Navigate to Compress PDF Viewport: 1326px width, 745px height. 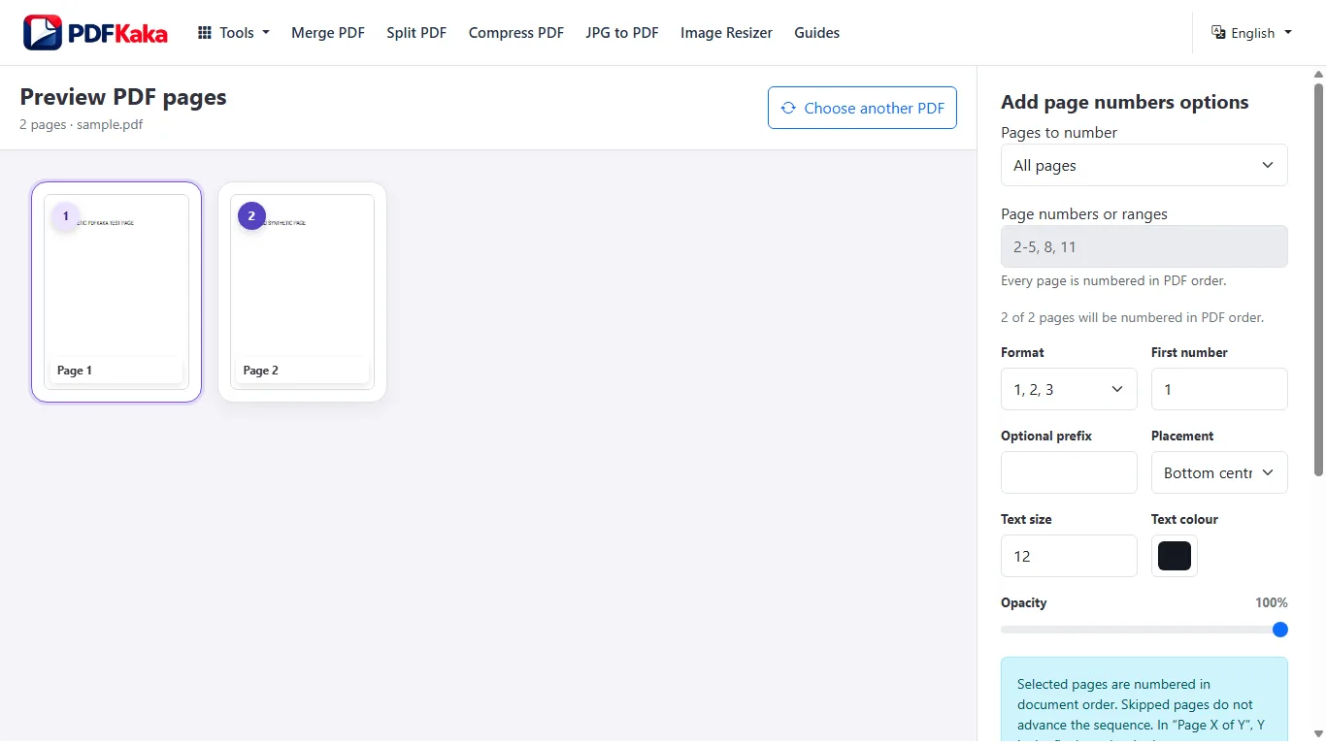[516, 33]
